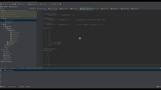The image size is (161, 90).
Task: Click the Paste toolbar icon
Action: point(15,4)
